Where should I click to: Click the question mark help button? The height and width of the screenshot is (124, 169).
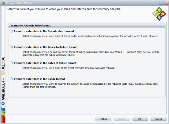pyautogui.click(x=162, y=3)
